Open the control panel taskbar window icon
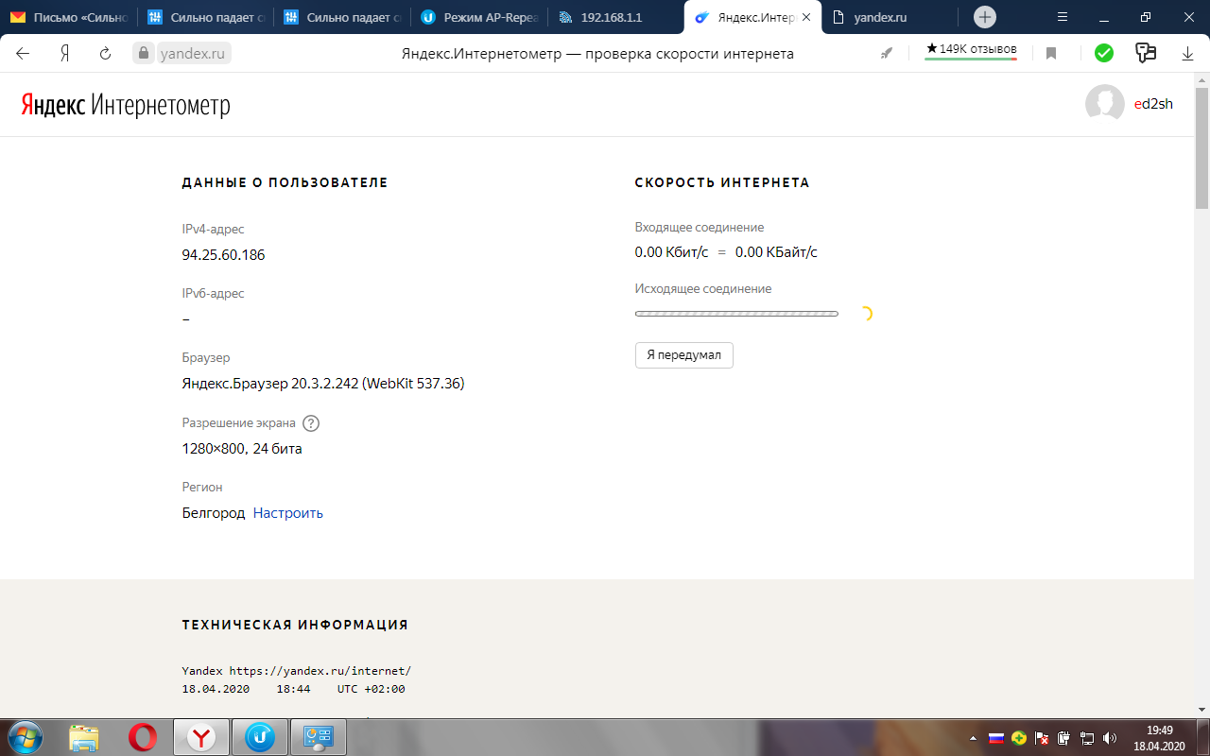 click(319, 737)
